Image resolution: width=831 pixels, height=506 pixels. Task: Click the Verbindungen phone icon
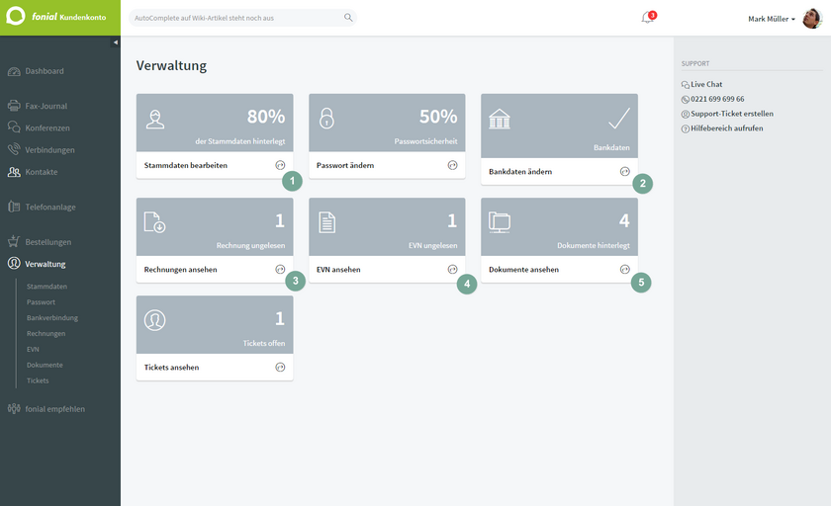coord(14,149)
